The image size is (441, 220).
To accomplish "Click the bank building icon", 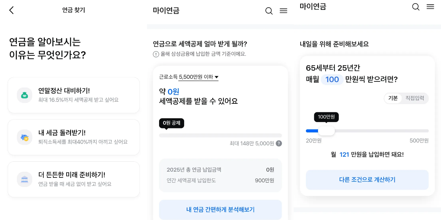I will (25, 179).
